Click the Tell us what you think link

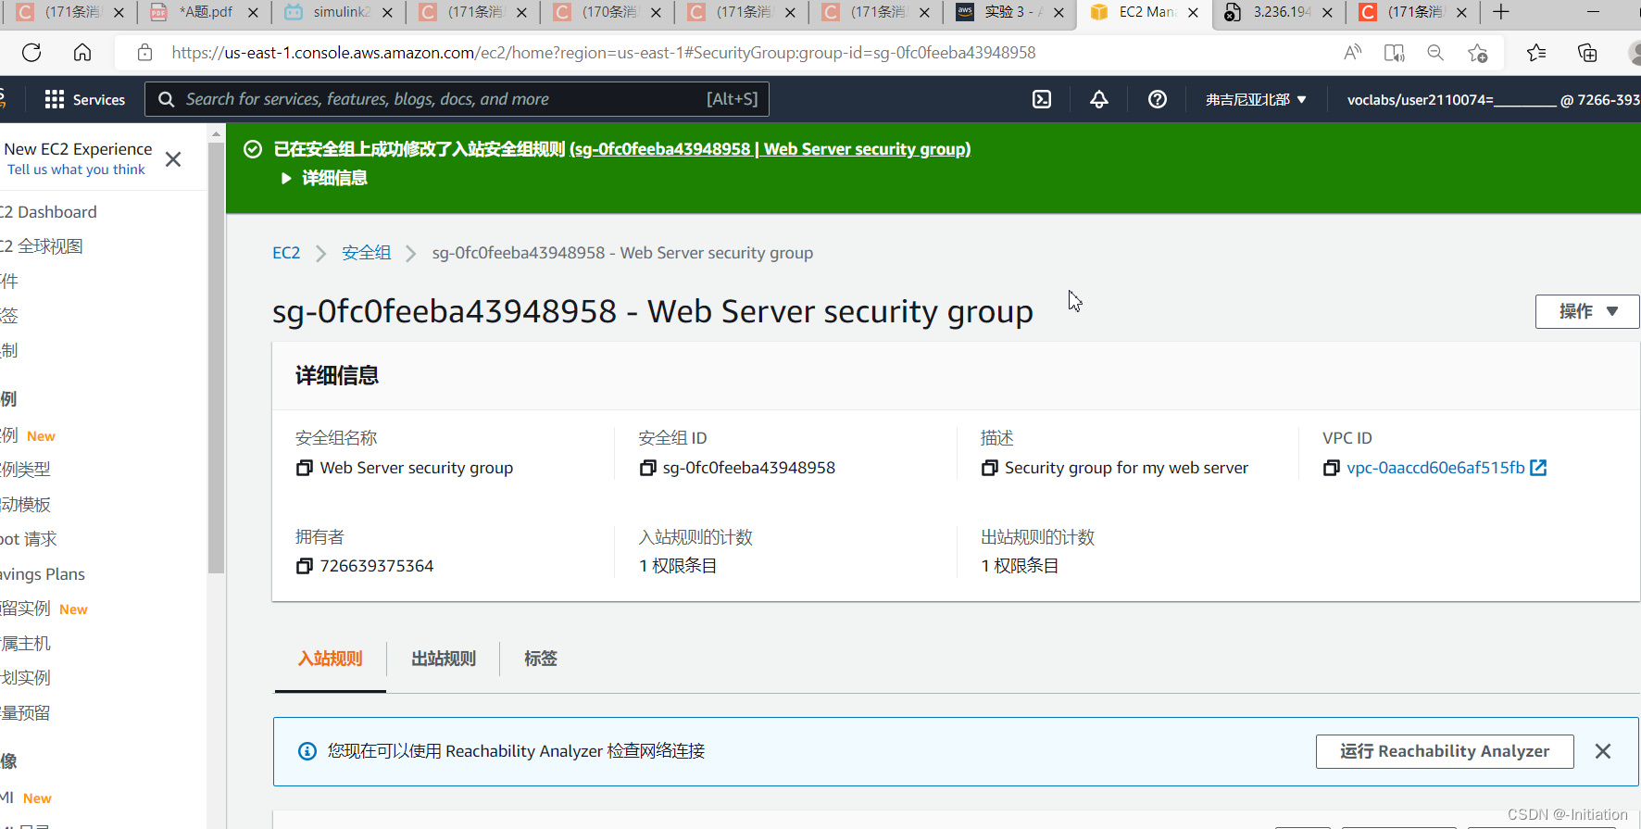tap(76, 170)
